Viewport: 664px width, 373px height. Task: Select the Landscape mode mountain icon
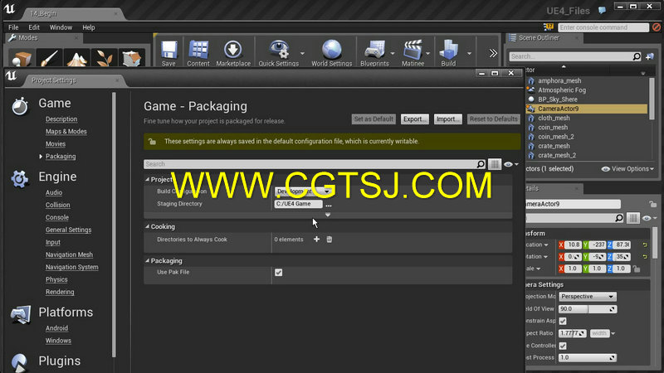[x=76, y=58]
